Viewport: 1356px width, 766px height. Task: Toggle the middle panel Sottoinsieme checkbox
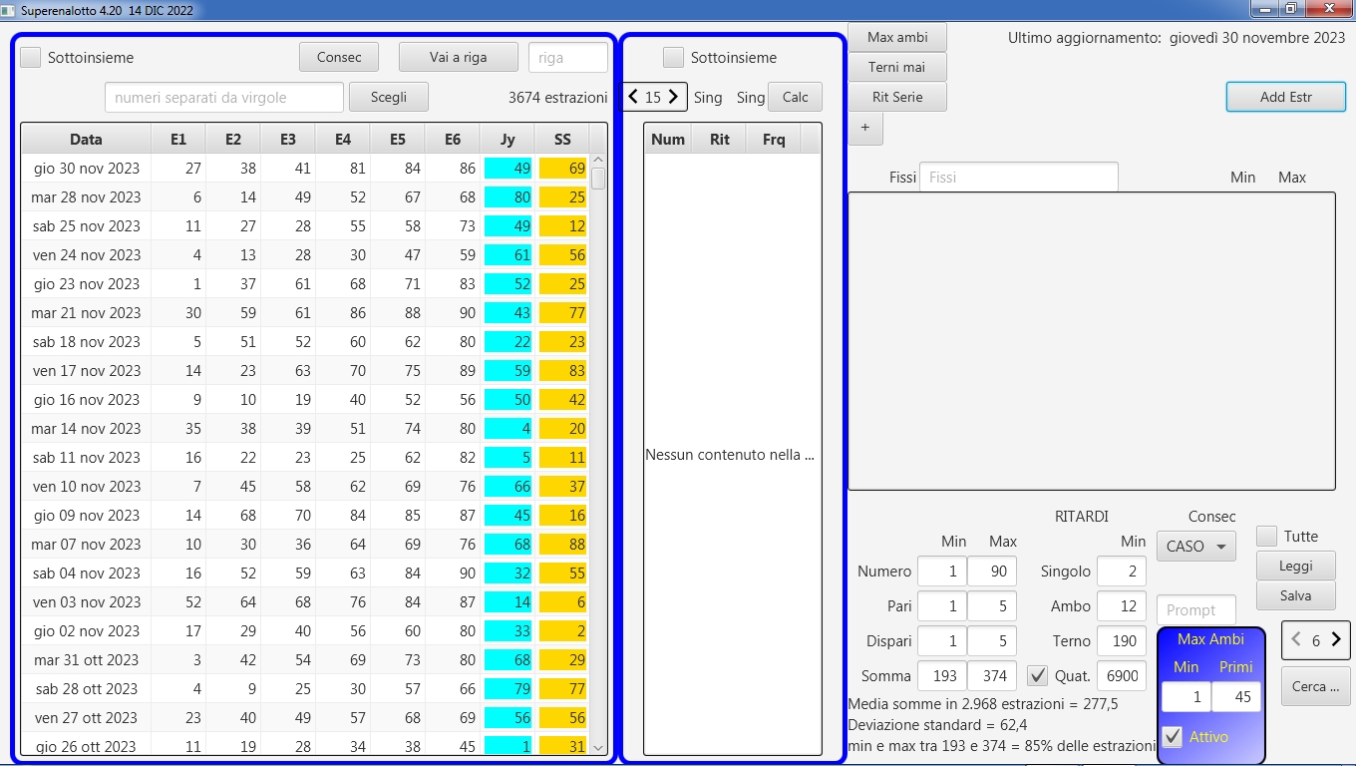point(674,58)
